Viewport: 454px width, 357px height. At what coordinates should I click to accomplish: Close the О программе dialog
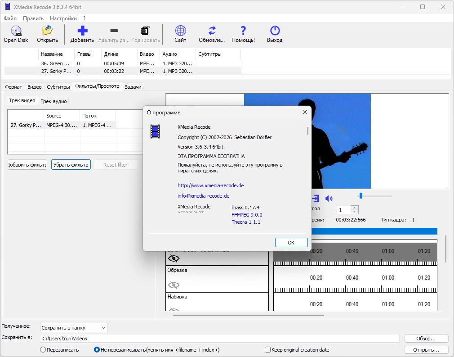tap(305, 112)
